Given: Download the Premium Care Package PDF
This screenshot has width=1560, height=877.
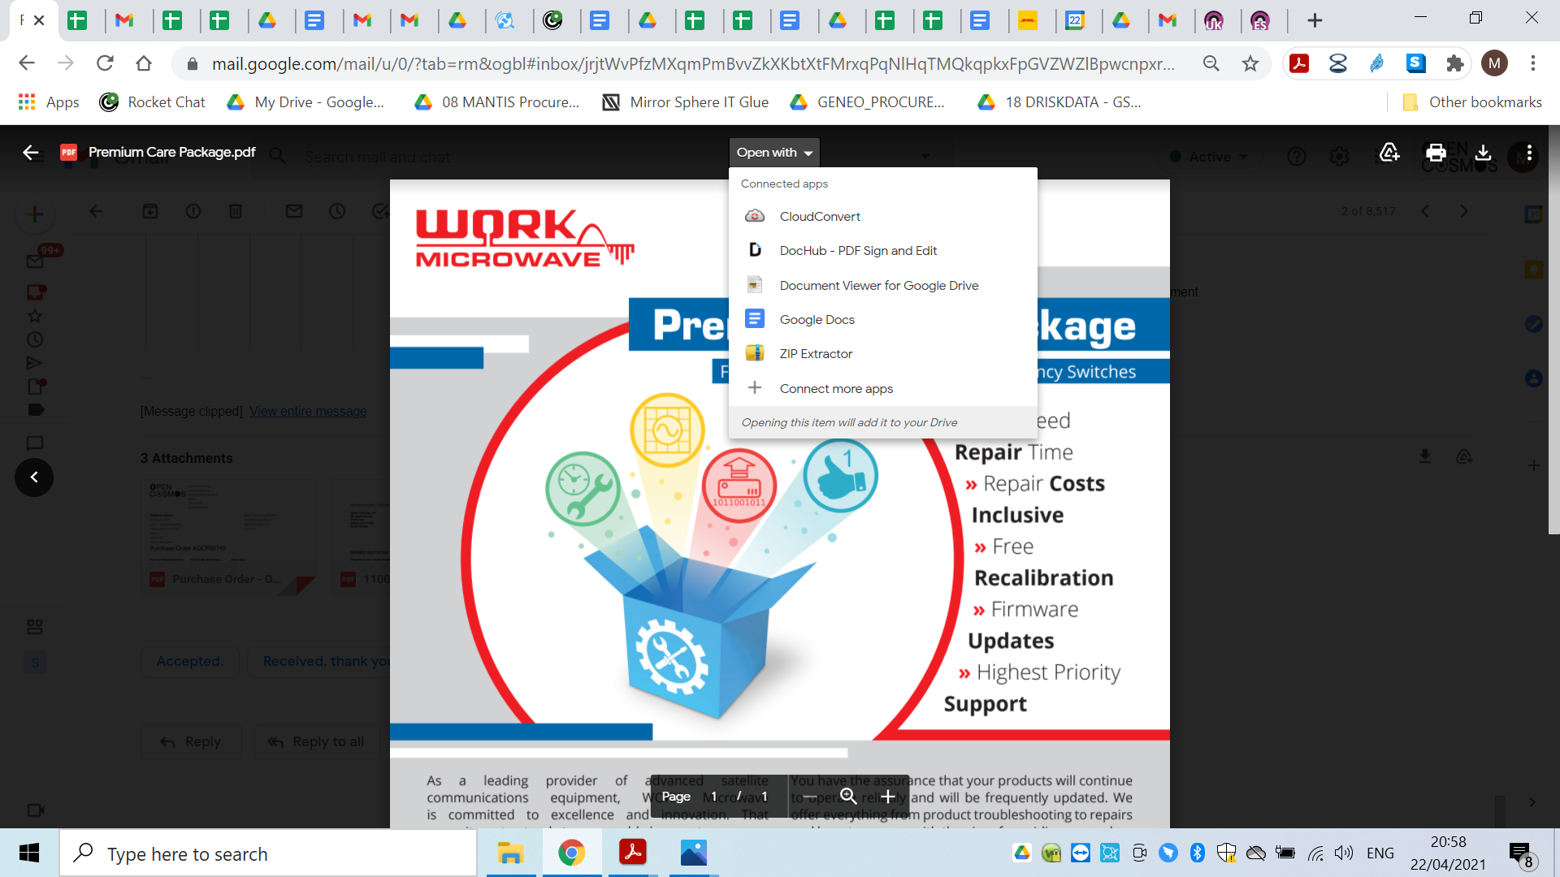Looking at the screenshot, I should tap(1483, 153).
